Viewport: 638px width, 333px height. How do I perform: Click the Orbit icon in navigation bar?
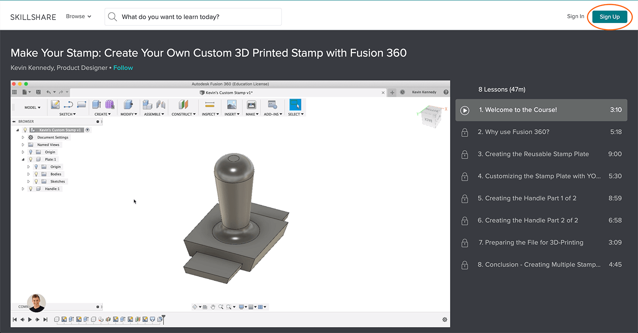click(195, 307)
